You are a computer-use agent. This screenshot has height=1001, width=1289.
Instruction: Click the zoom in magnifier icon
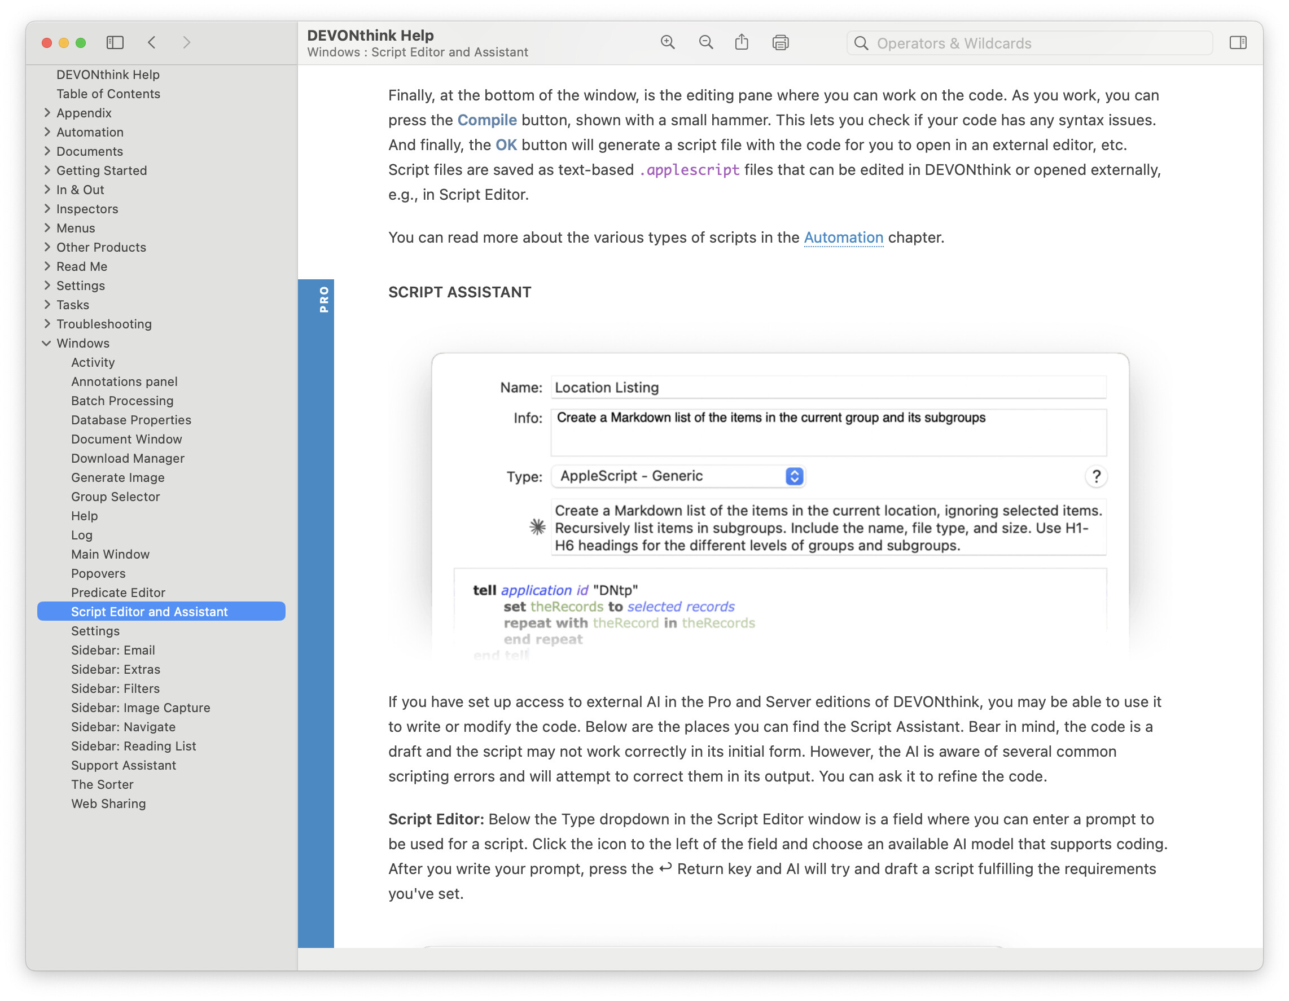coord(668,42)
